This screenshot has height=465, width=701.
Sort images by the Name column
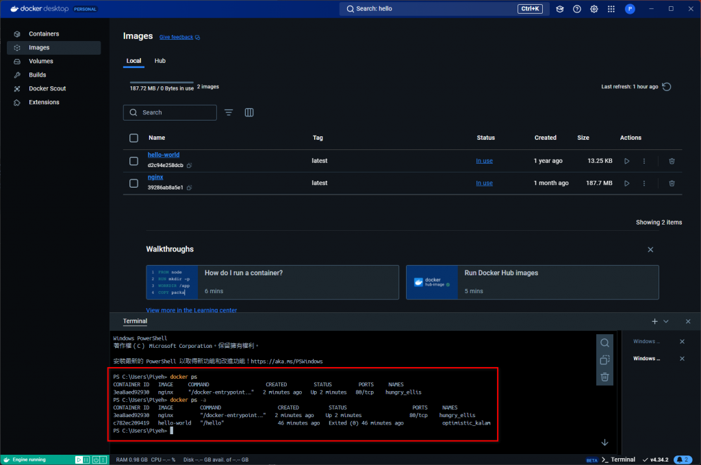point(157,138)
